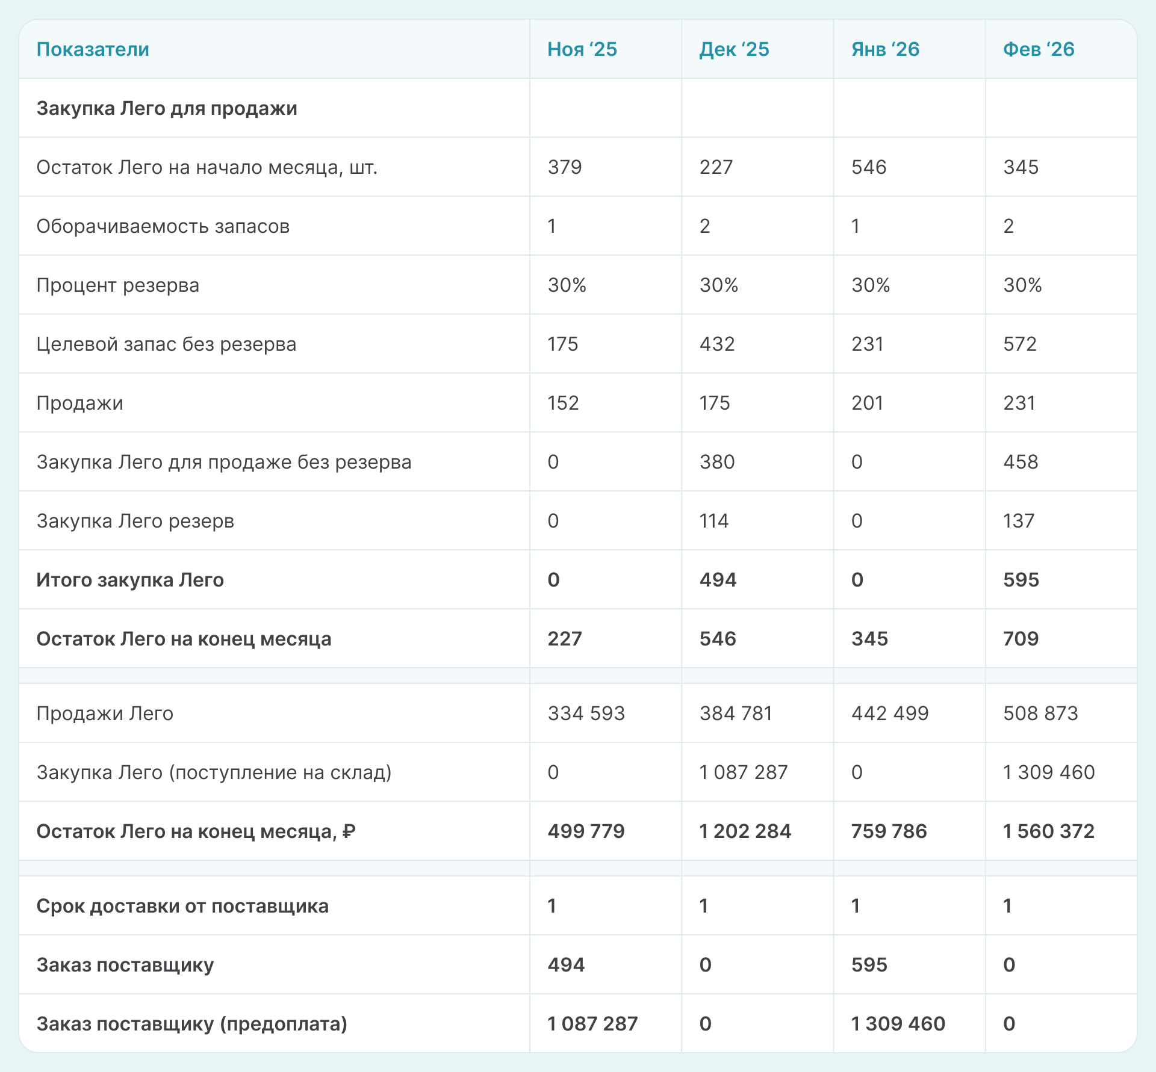The width and height of the screenshot is (1156, 1072).
Task: Click the value 380 in Закупка без резерва row
Action: pos(717,462)
